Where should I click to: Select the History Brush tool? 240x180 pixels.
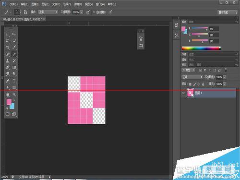(x=14, y=61)
